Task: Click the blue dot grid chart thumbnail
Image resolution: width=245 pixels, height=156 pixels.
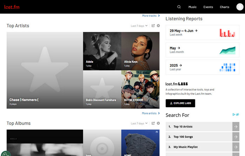Action: 227,67
